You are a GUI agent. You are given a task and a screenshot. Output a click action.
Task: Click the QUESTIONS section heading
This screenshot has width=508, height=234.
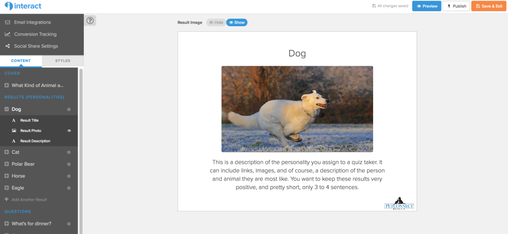click(x=17, y=211)
